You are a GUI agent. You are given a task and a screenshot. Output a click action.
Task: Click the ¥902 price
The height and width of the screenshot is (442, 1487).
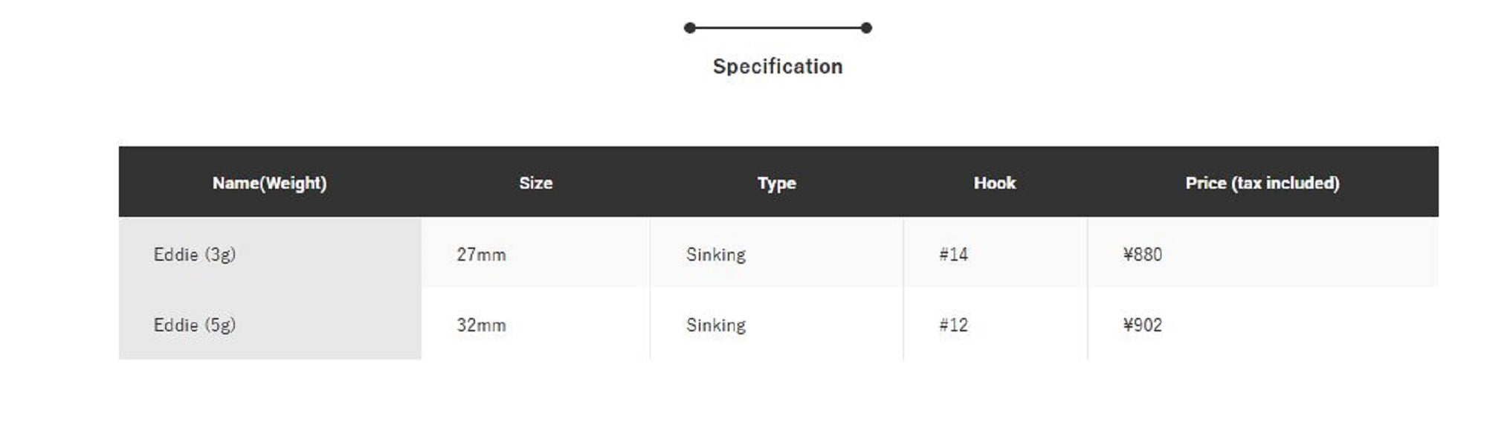pyautogui.click(x=1142, y=325)
